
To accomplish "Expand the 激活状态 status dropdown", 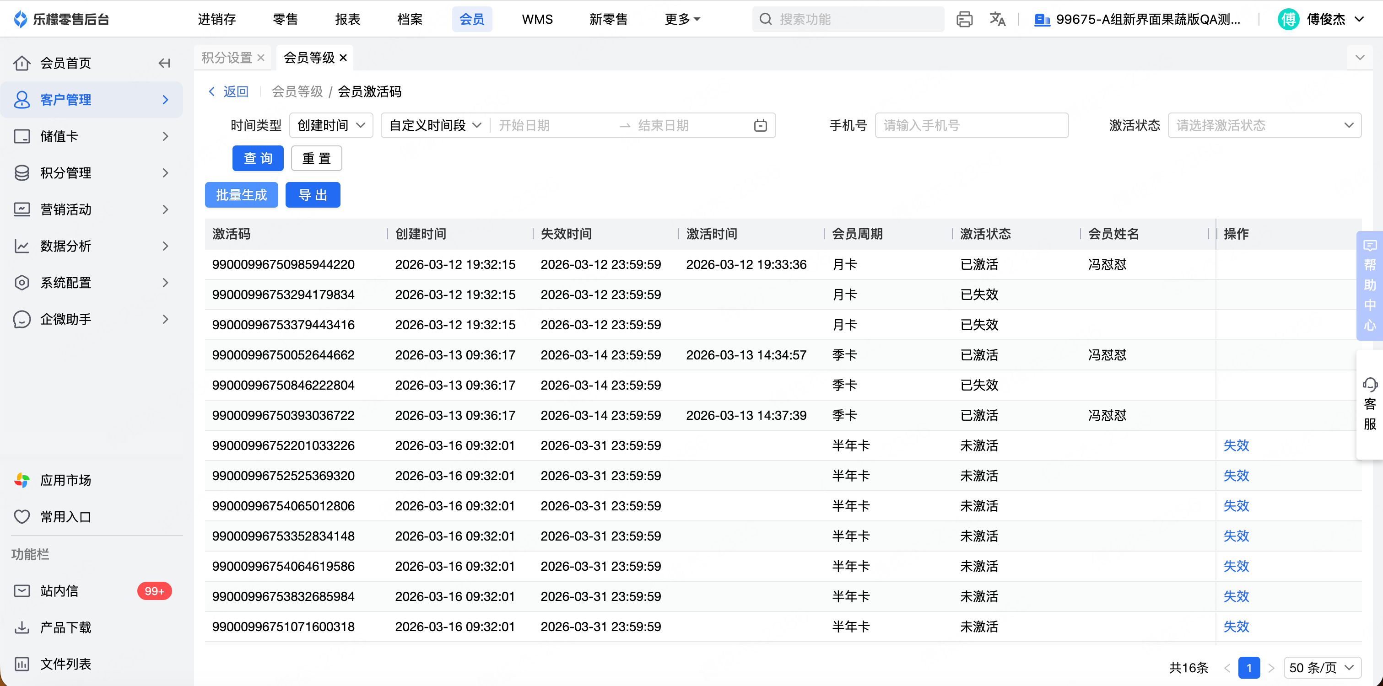I will tap(1264, 125).
